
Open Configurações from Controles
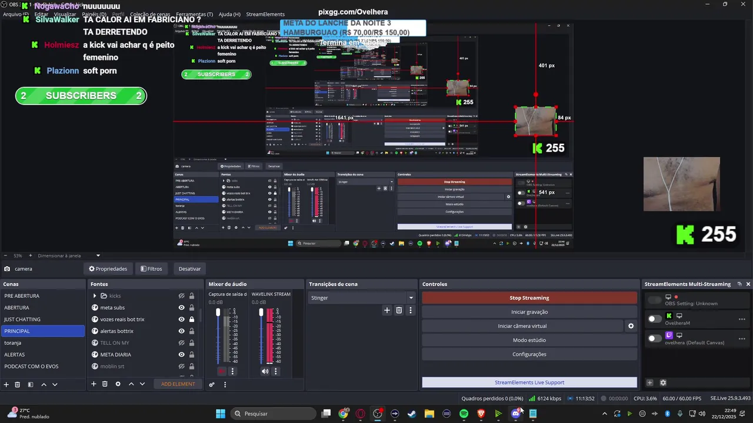pos(529,354)
